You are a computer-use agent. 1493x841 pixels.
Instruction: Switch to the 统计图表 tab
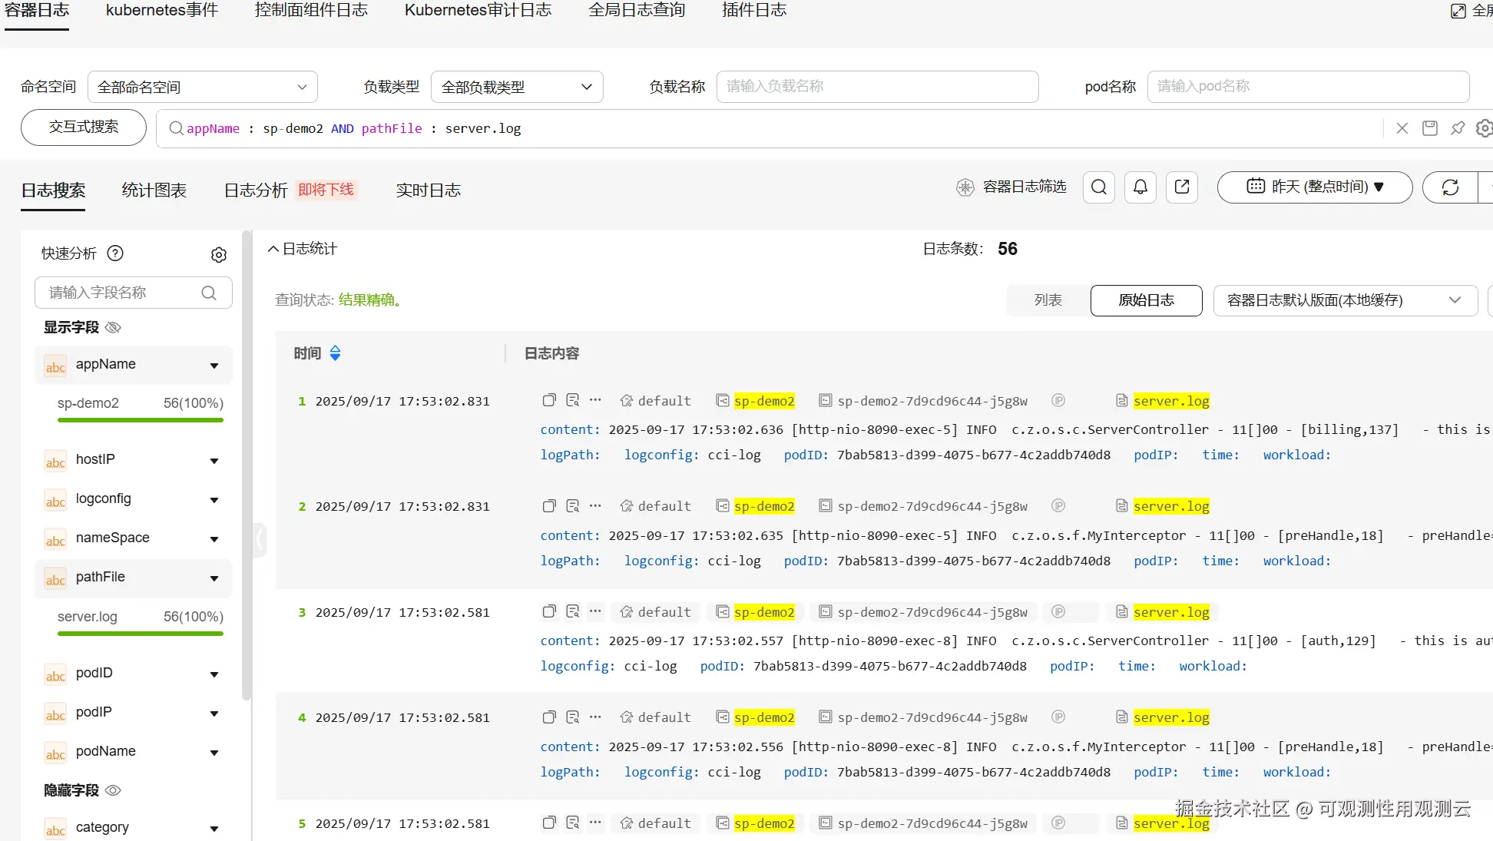154,190
